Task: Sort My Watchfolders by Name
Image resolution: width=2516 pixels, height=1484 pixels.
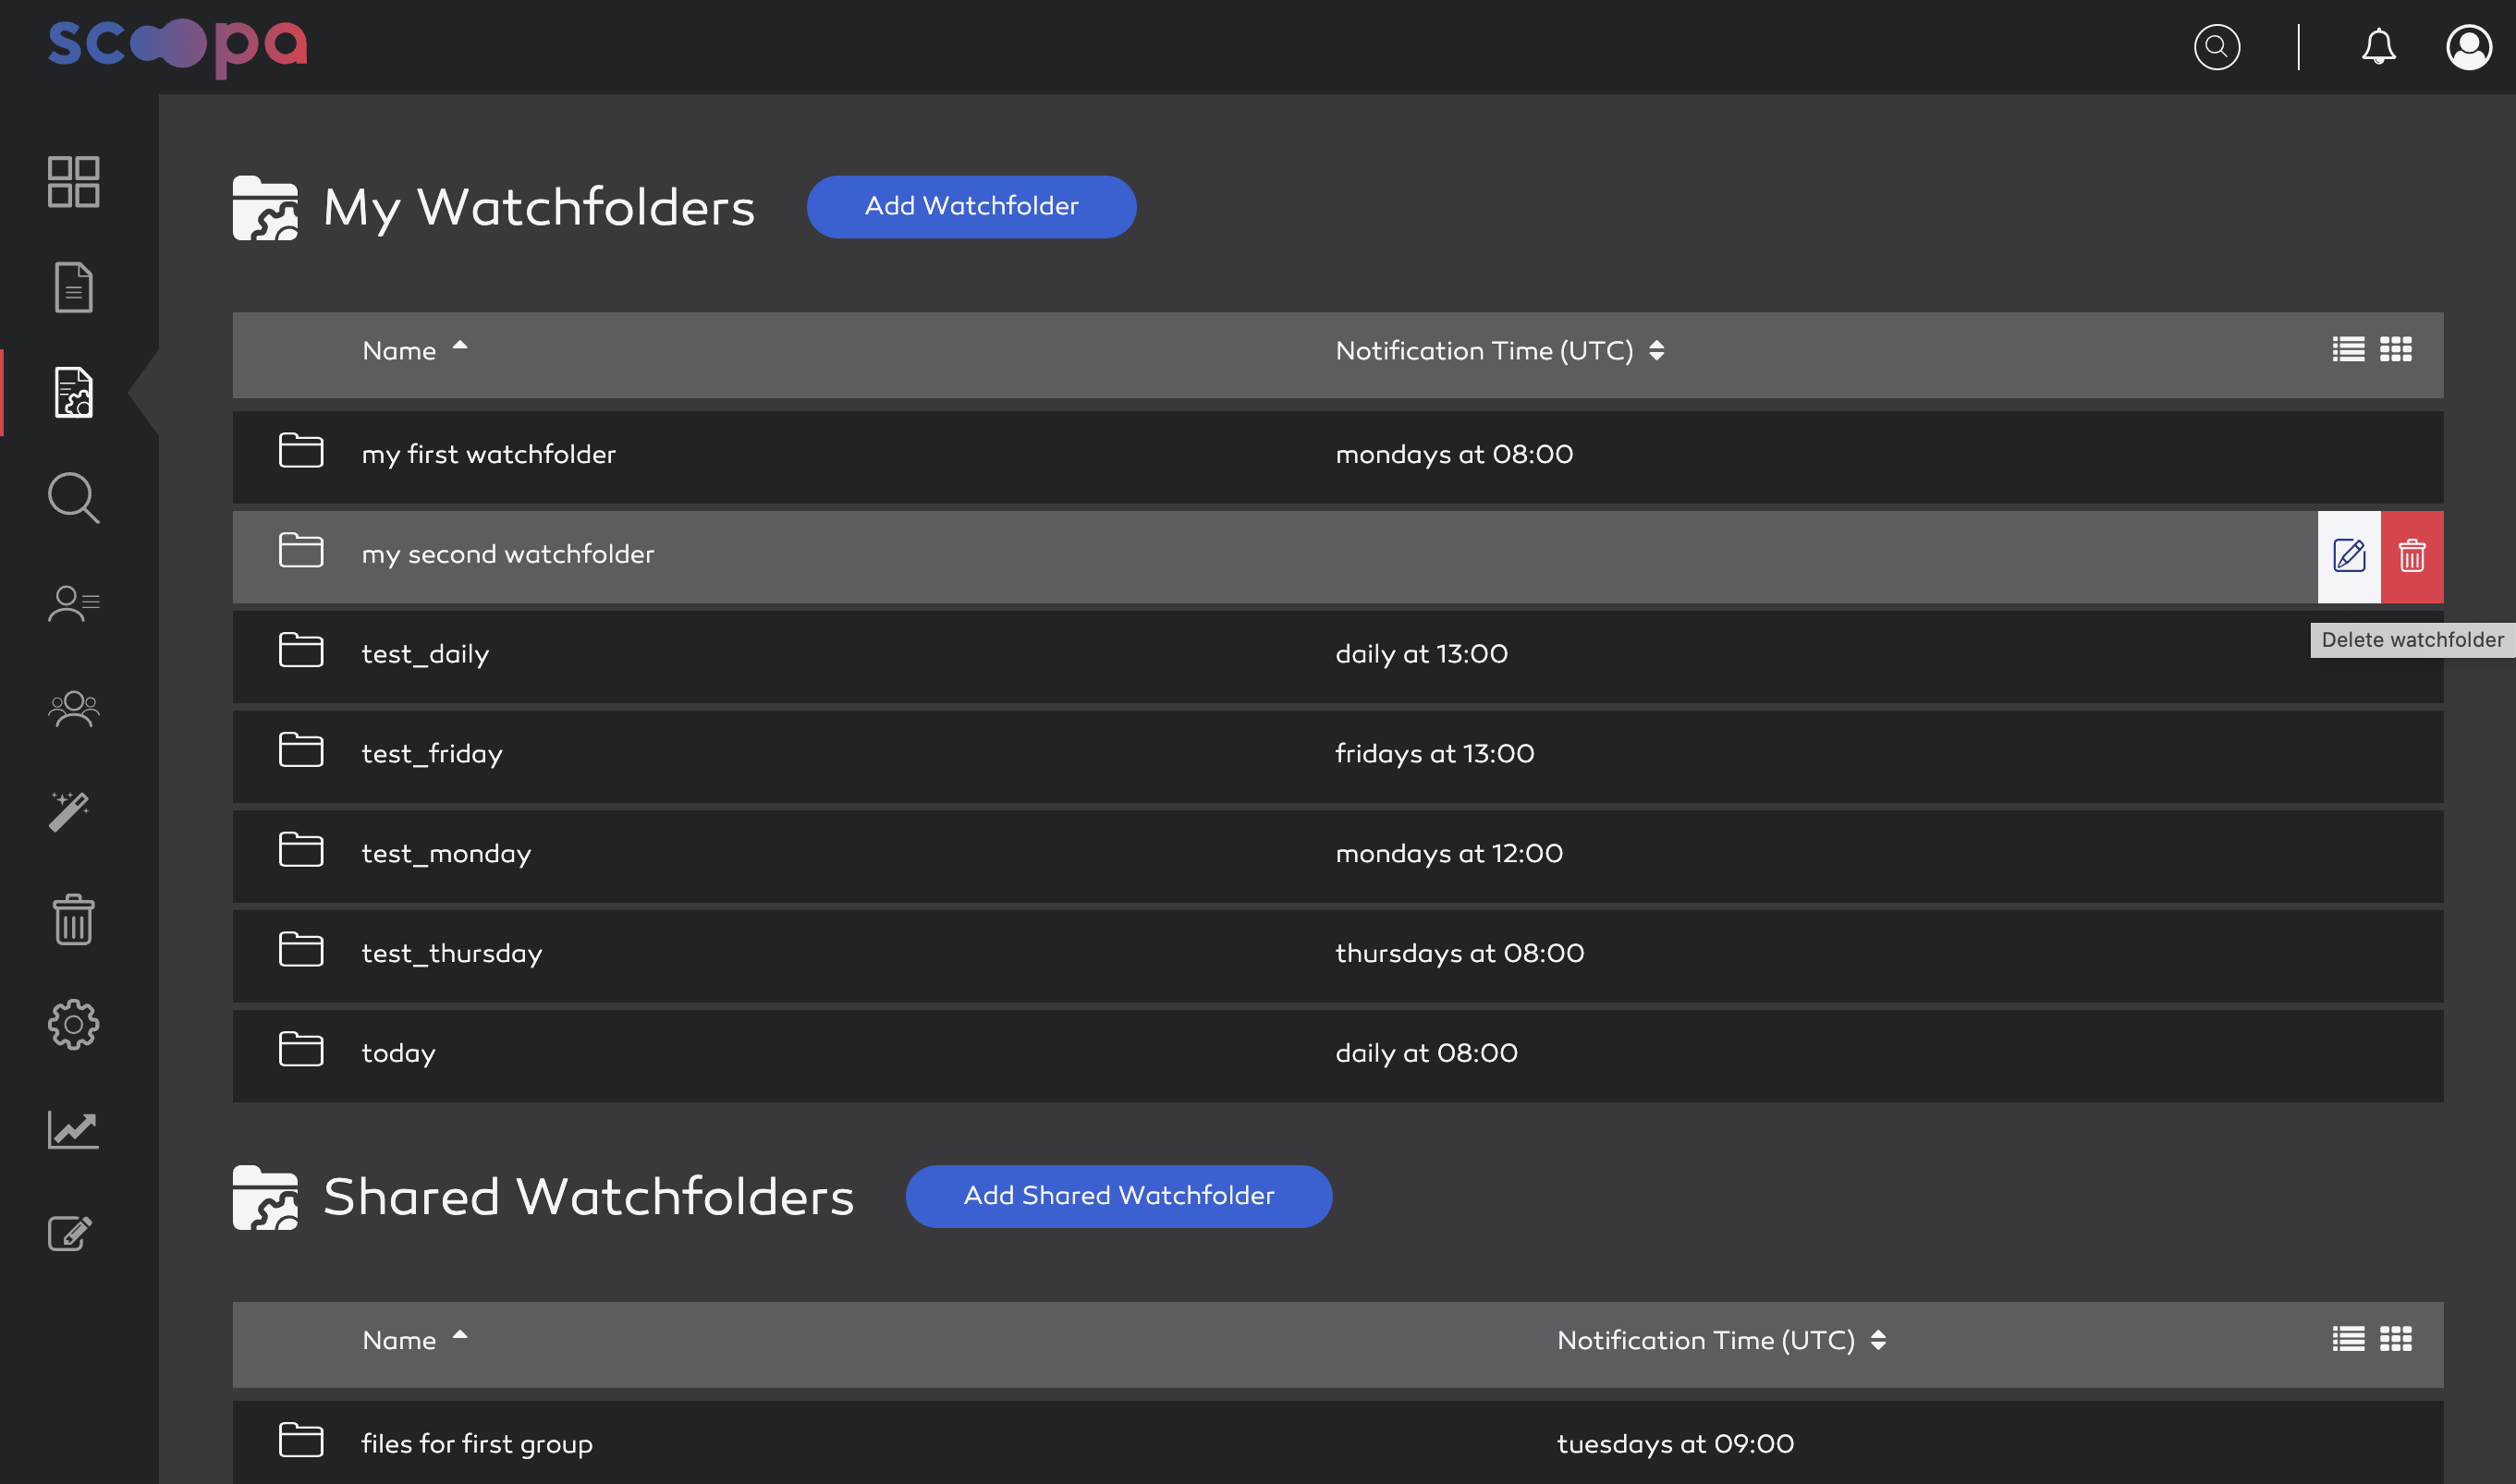Action: [414, 350]
